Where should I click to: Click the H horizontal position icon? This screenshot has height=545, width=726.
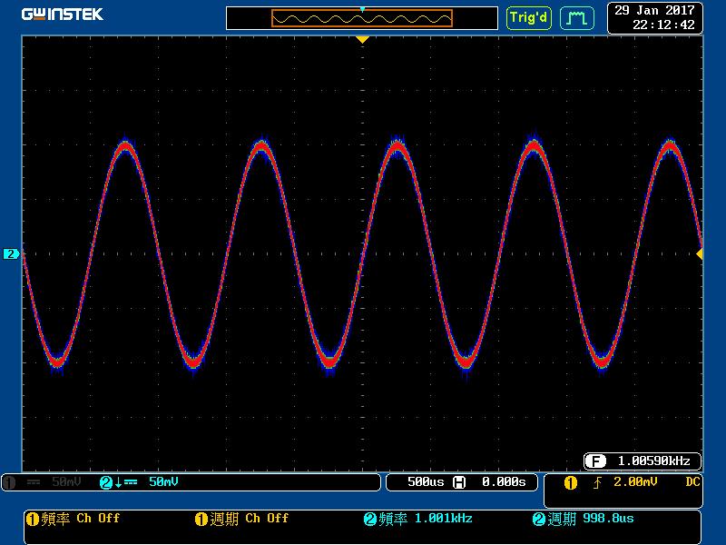(459, 482)
